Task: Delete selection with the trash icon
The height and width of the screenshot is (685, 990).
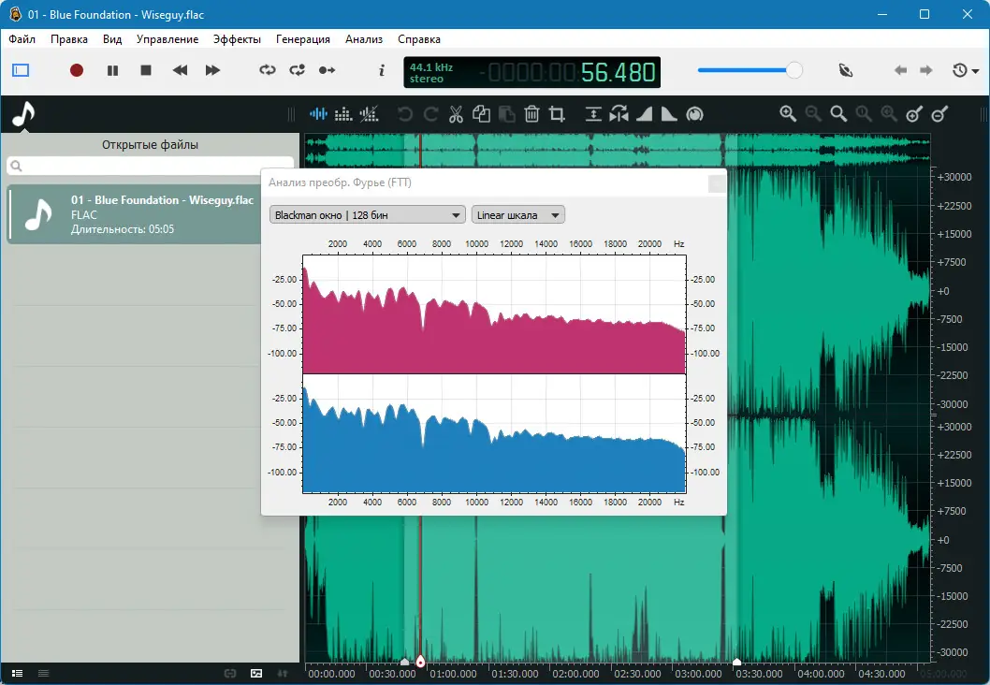Action: coord(531,114)
